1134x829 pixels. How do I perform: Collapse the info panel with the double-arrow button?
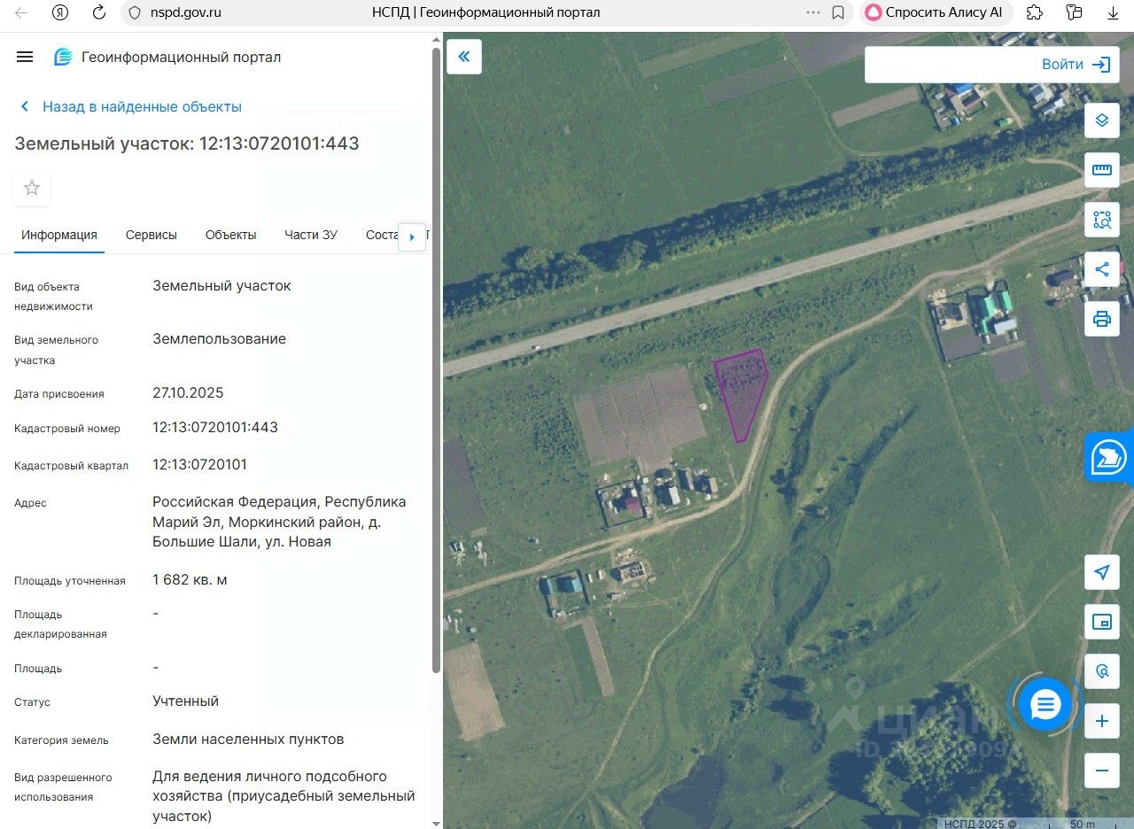pos(464,57)
